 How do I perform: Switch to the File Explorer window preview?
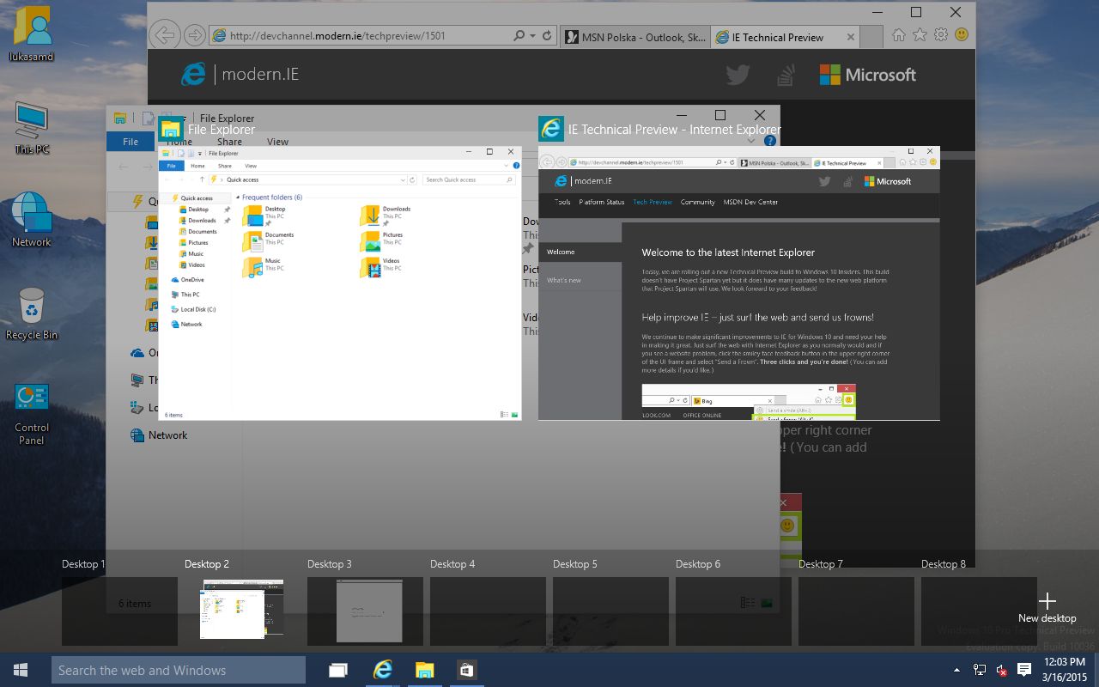[x=340, y=283]
